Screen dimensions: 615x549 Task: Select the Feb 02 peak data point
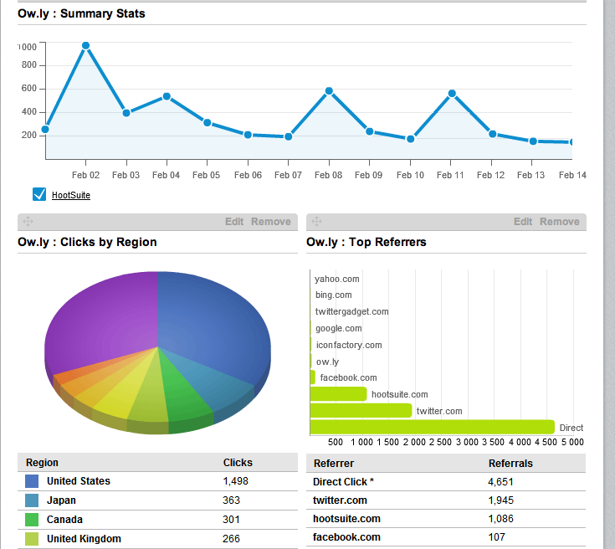tap(85, 46)
